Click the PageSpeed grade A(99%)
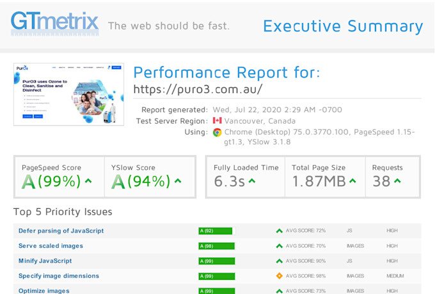 click(51, 181)
